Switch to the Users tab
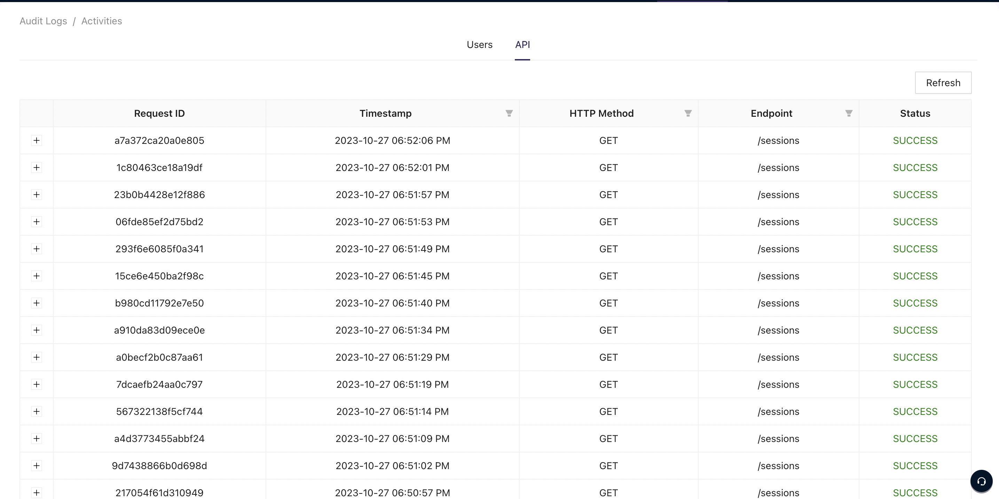999x499 pixels. click(479, 44)
